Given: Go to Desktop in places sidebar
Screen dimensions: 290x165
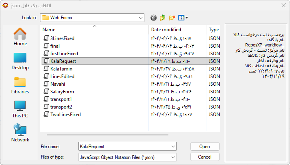Looking at the screenshot, I should [x=20, y=61].
